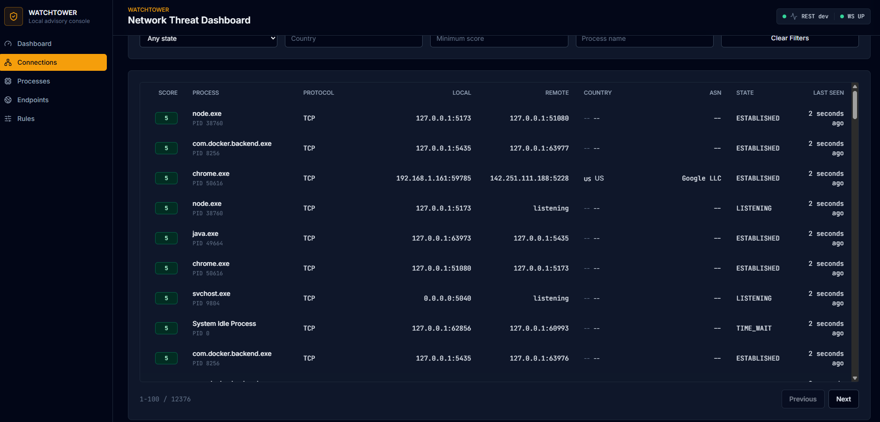Image resolution: width=880 pixels, height=422 pixels.
Task: Click the green WS UP status dot
Action: [x=842, y=16]
